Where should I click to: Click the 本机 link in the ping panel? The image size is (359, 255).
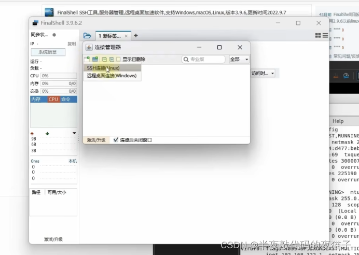click(73, 161)
